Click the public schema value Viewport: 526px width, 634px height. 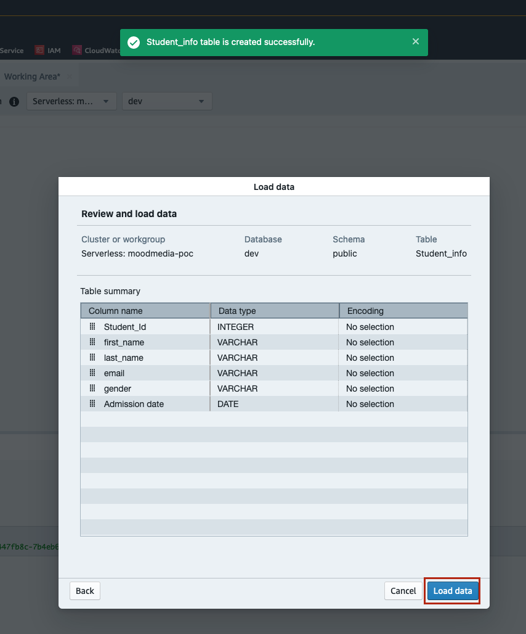345,253
